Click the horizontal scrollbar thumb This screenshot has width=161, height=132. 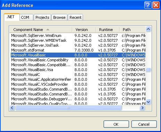(69, 108)
